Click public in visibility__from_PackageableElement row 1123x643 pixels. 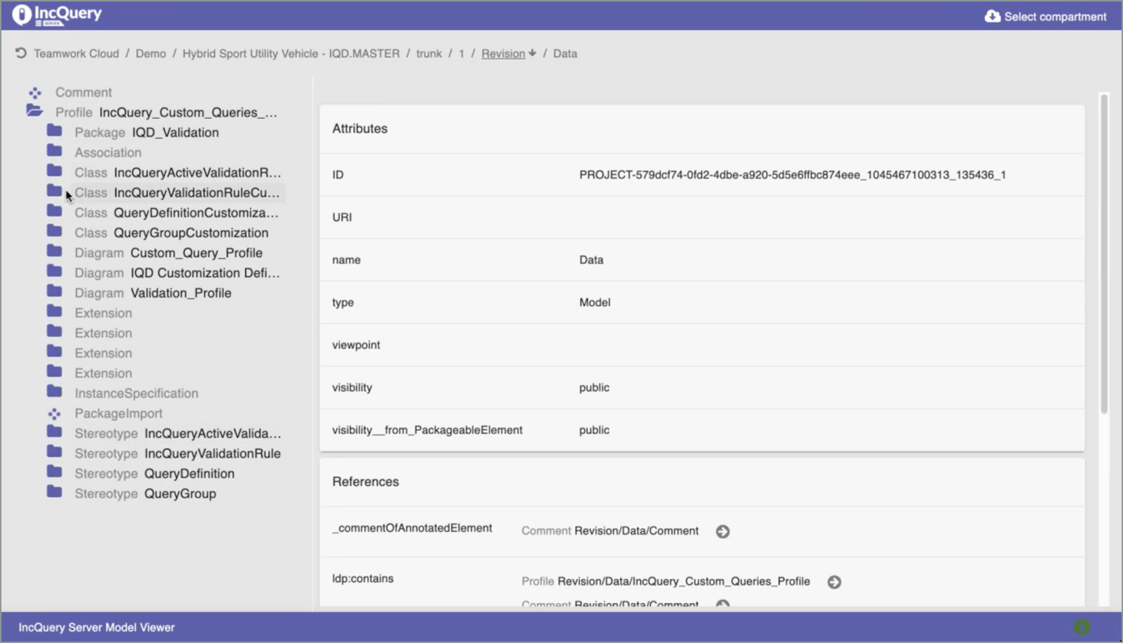[594, 430]
